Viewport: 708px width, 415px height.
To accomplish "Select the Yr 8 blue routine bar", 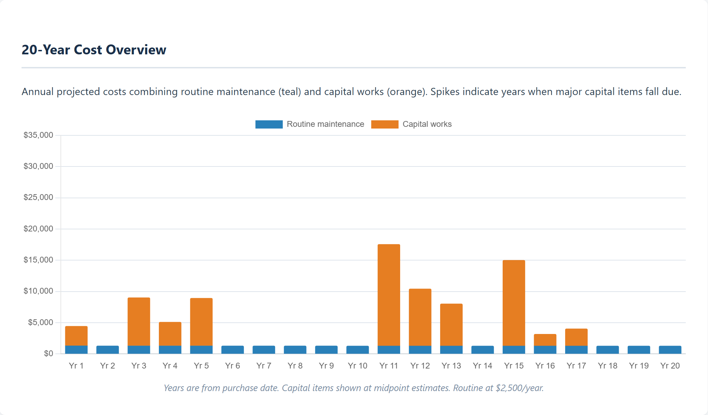I will (295, 350).
